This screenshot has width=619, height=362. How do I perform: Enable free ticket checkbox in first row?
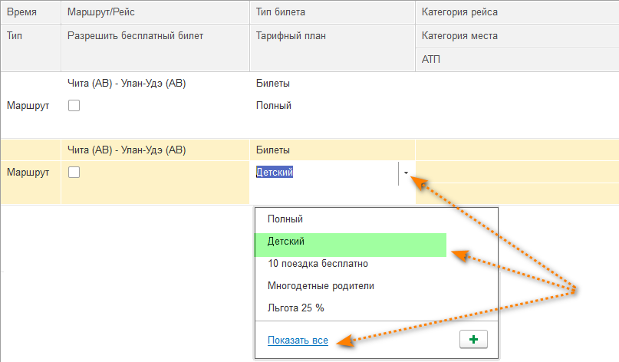[x=74, y=106]
